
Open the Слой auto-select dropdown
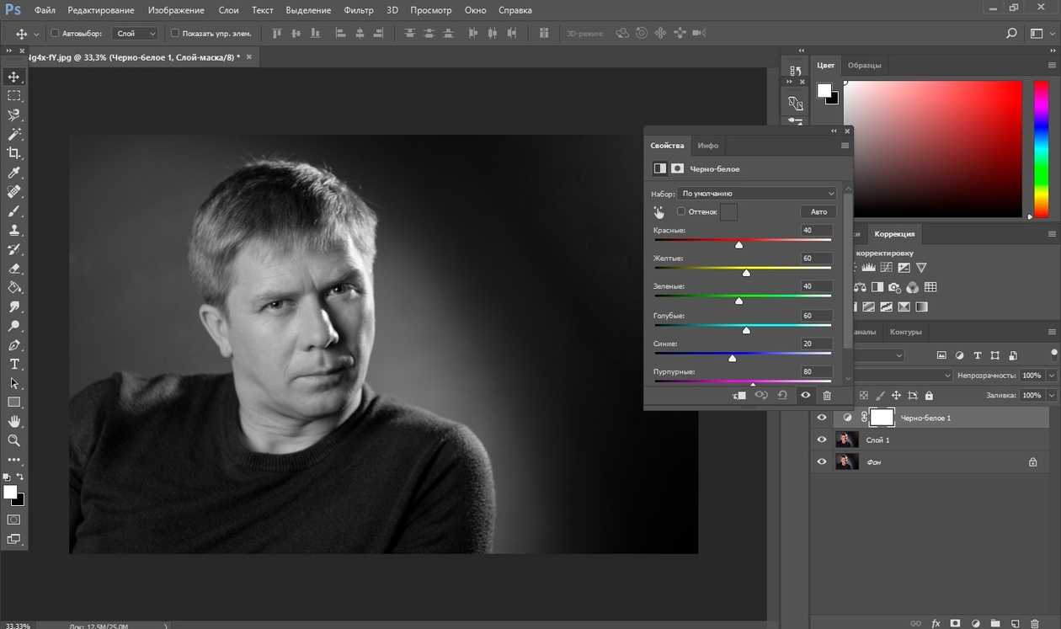136,34
